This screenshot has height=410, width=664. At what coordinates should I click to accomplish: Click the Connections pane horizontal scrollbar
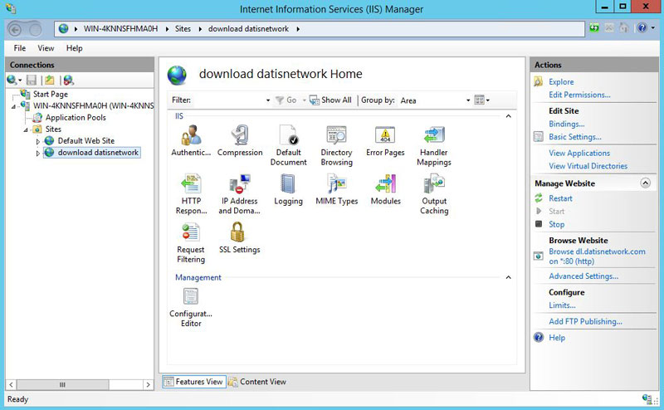(63, 384)
